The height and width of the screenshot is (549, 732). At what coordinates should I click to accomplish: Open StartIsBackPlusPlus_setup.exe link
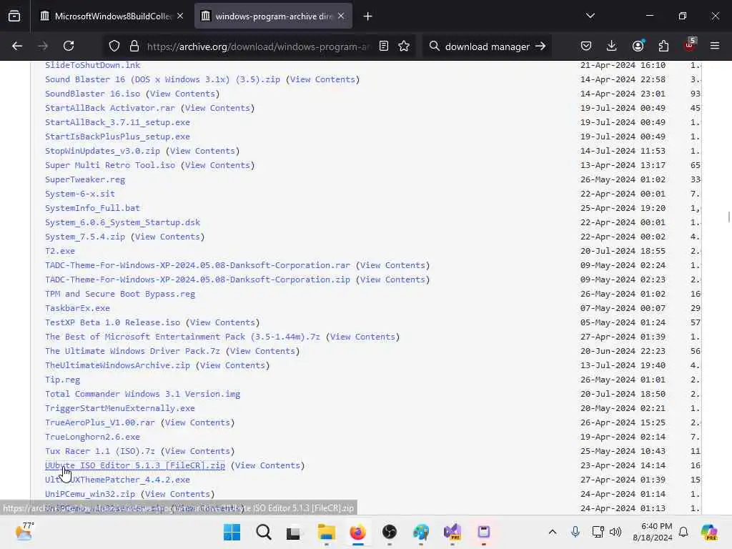click(x=118, y=137)
